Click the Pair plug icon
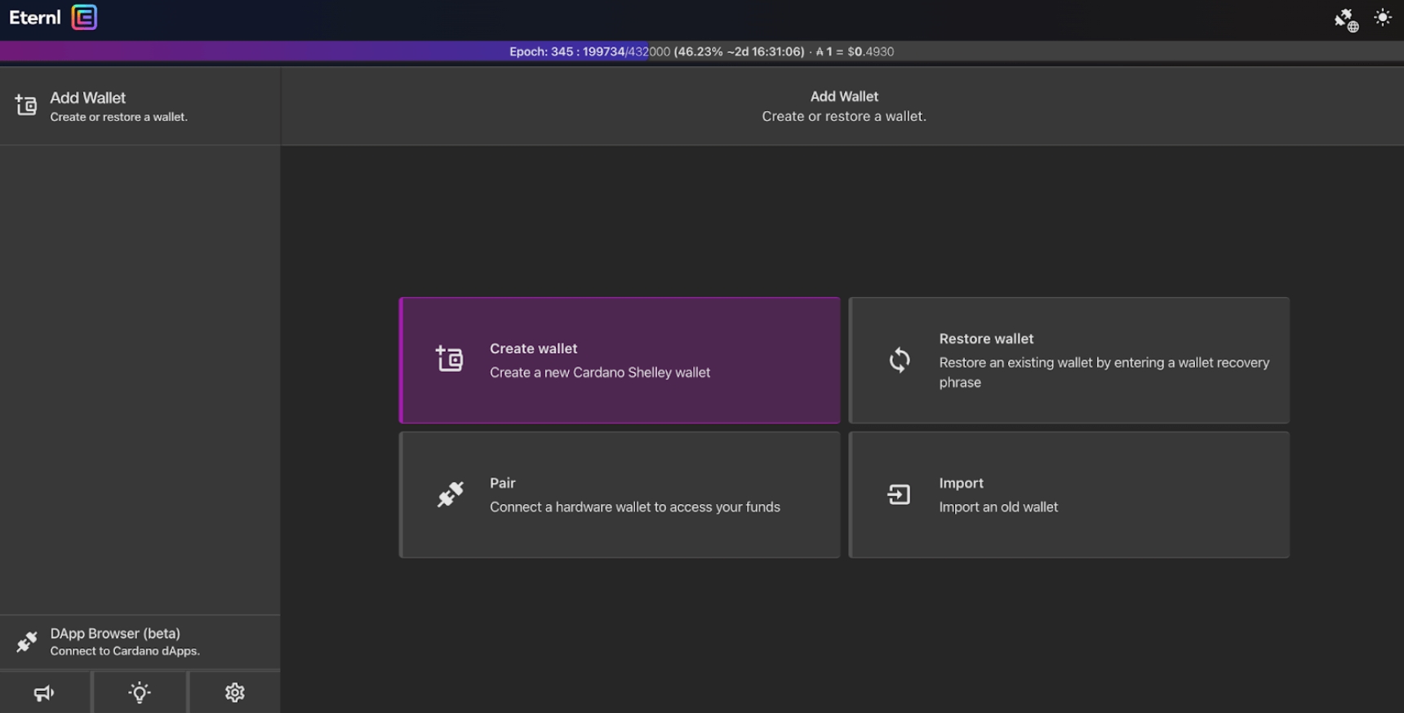This screenshot has width=1404, height=713. click(x=450, y=494)
